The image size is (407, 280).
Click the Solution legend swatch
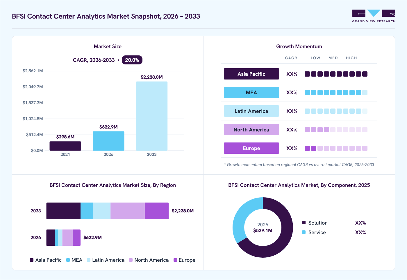tap(304, 223)
